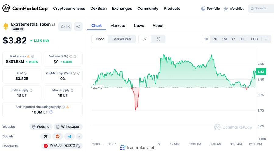274x152 pixels.
Task: Select the 1M time range
Action: 224,39
